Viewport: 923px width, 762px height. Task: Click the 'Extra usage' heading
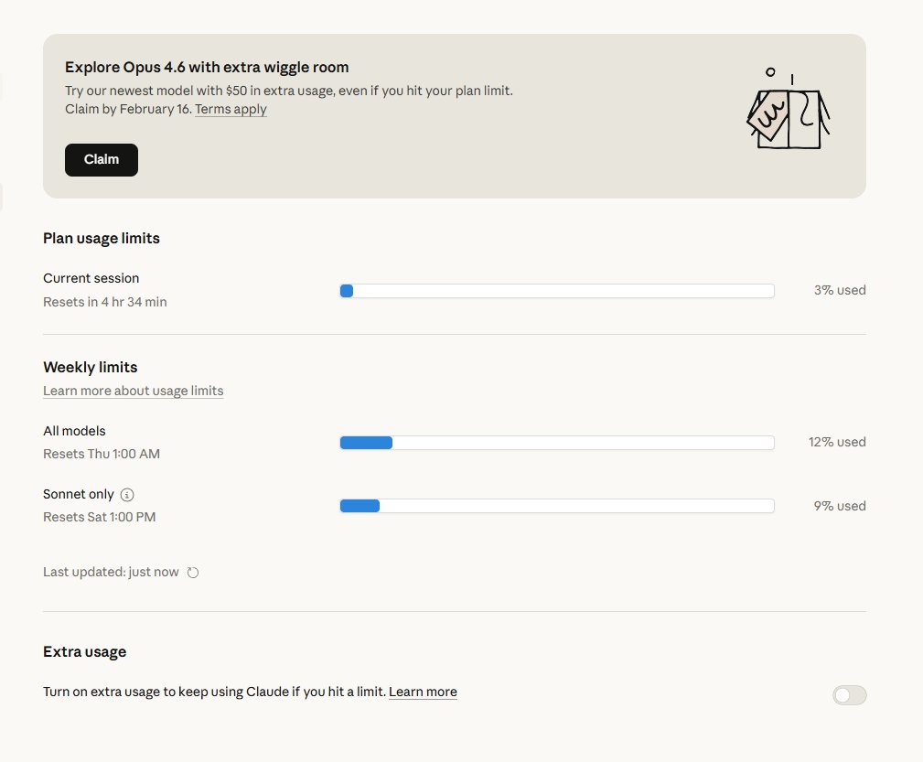pos(85,652)
